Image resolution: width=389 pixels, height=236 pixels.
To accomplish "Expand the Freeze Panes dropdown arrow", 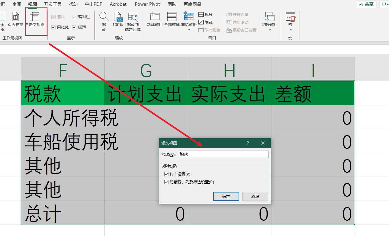I will [189, 30].
